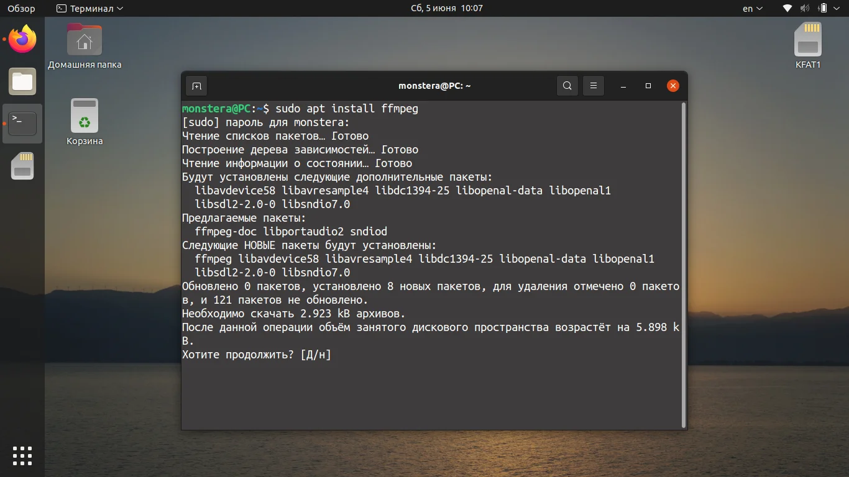Show all applications with the grid icon

point(22,455)
